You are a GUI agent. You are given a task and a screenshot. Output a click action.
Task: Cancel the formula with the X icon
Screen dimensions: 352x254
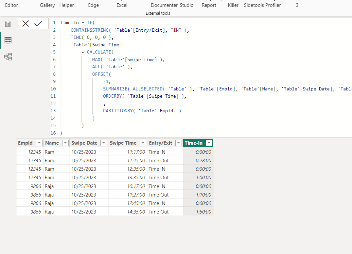(x=26, y=24)
